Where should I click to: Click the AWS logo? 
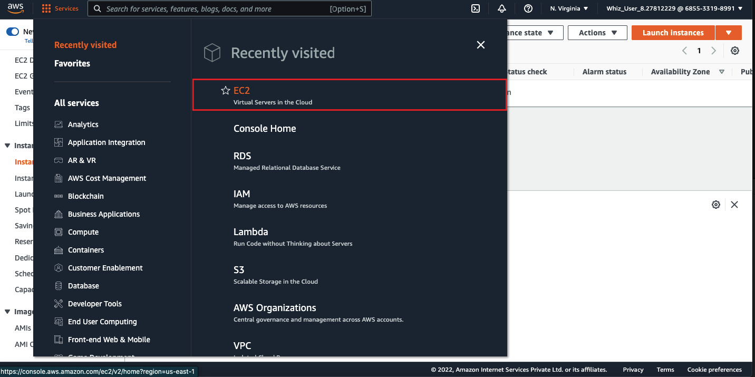coord(15,8)
